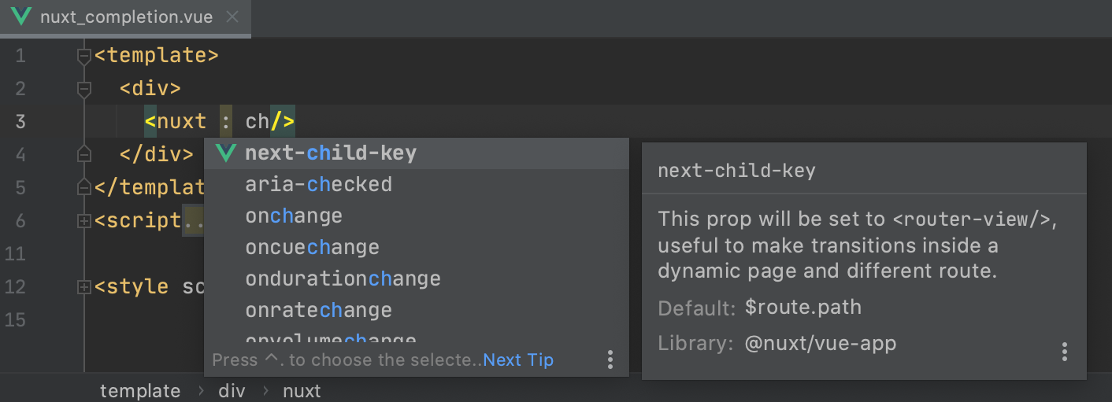Image resolution: width=1112 pixels, height=402 pixels.
Task: Select the onratechange completion suggestion
Action: [x=318, y=310]
